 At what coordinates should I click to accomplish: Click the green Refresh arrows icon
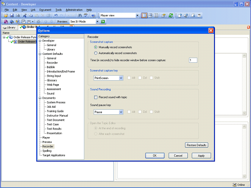pos(171,16)
